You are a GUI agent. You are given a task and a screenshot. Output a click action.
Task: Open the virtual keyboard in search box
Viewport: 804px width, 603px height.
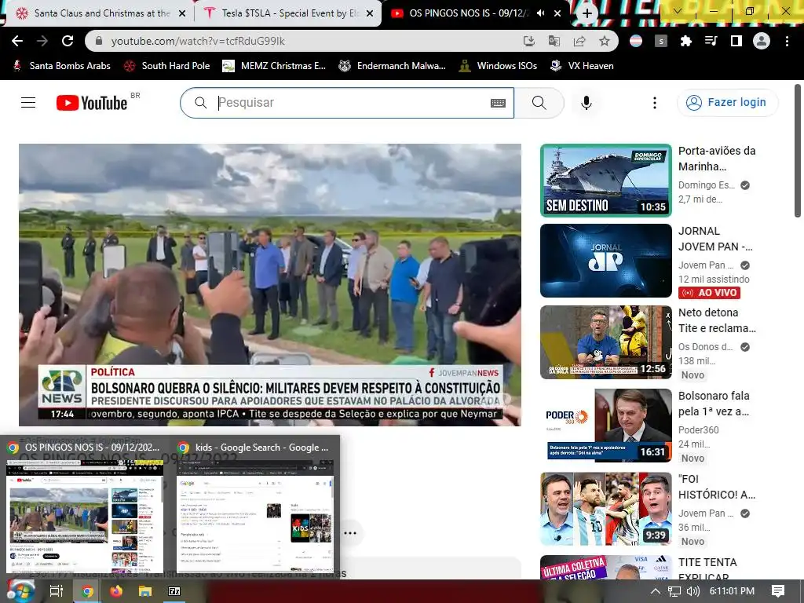tap(498, 103)
